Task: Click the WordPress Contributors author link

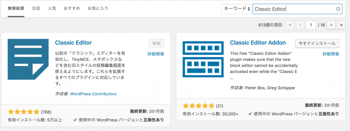Action: [x=93, y=94]
